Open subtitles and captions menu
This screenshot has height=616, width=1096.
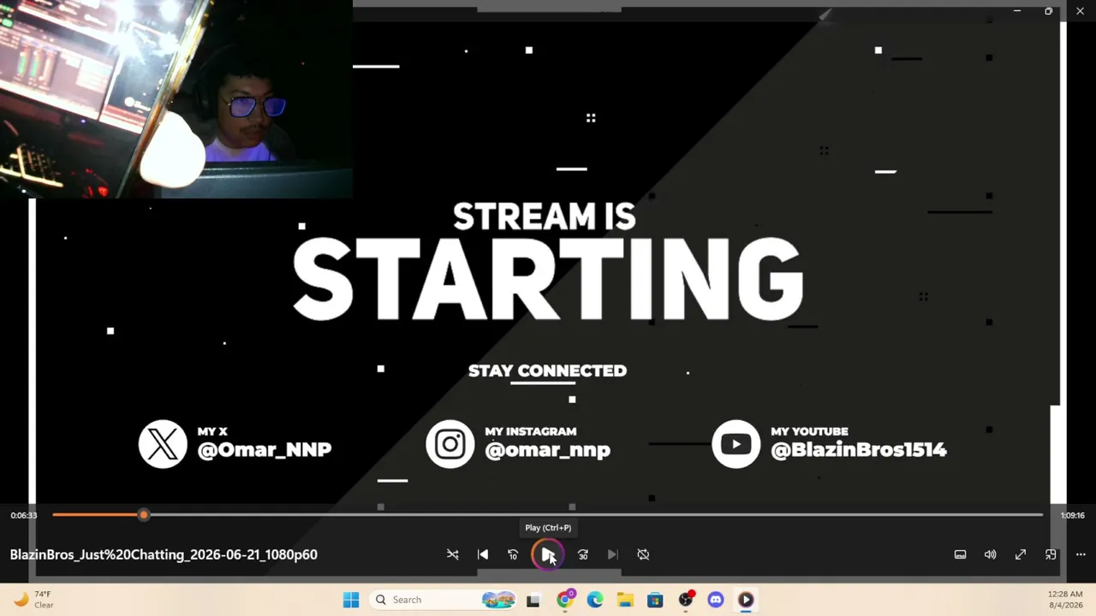(961, 554)
